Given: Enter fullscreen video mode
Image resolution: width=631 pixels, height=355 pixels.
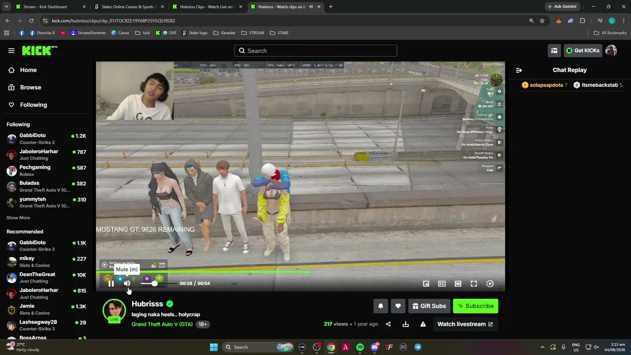Looking at the screenshot, I should [474, 284].
